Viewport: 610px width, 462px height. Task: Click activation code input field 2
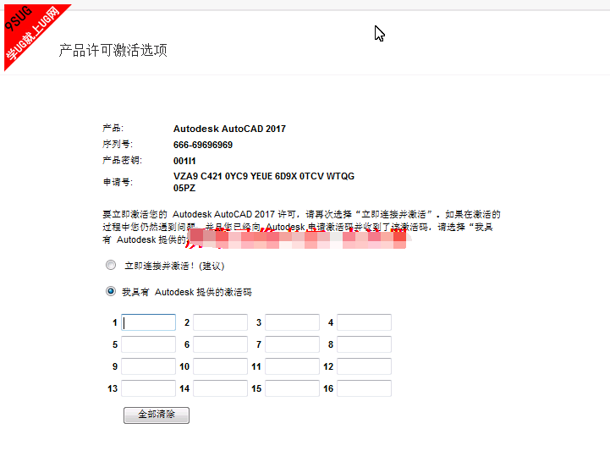(x=221, y=322)
